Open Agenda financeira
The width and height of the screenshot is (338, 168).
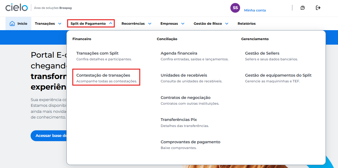179,53
